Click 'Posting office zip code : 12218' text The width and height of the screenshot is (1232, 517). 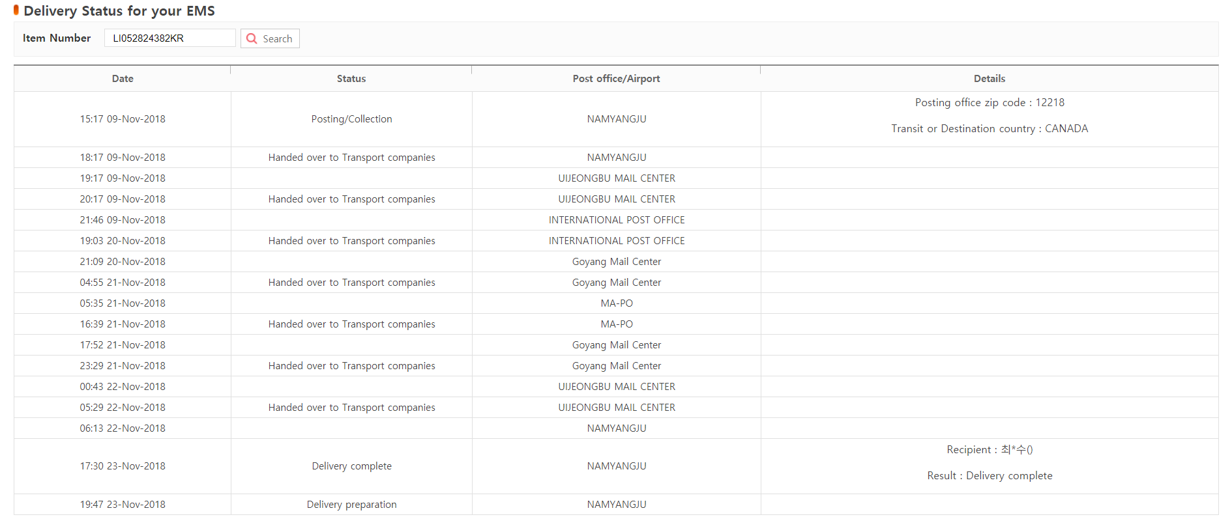(x=990, y=103)
